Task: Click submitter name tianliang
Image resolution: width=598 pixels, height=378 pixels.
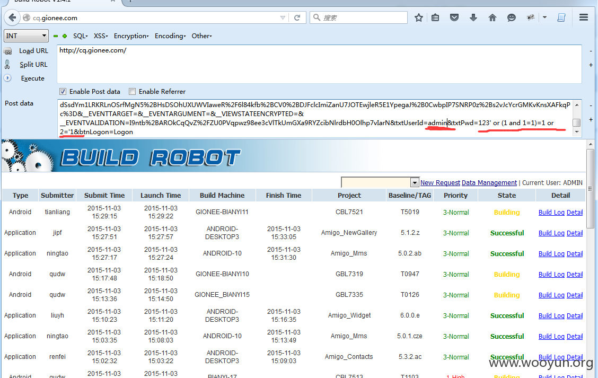Action: click(x=57, y=212)
